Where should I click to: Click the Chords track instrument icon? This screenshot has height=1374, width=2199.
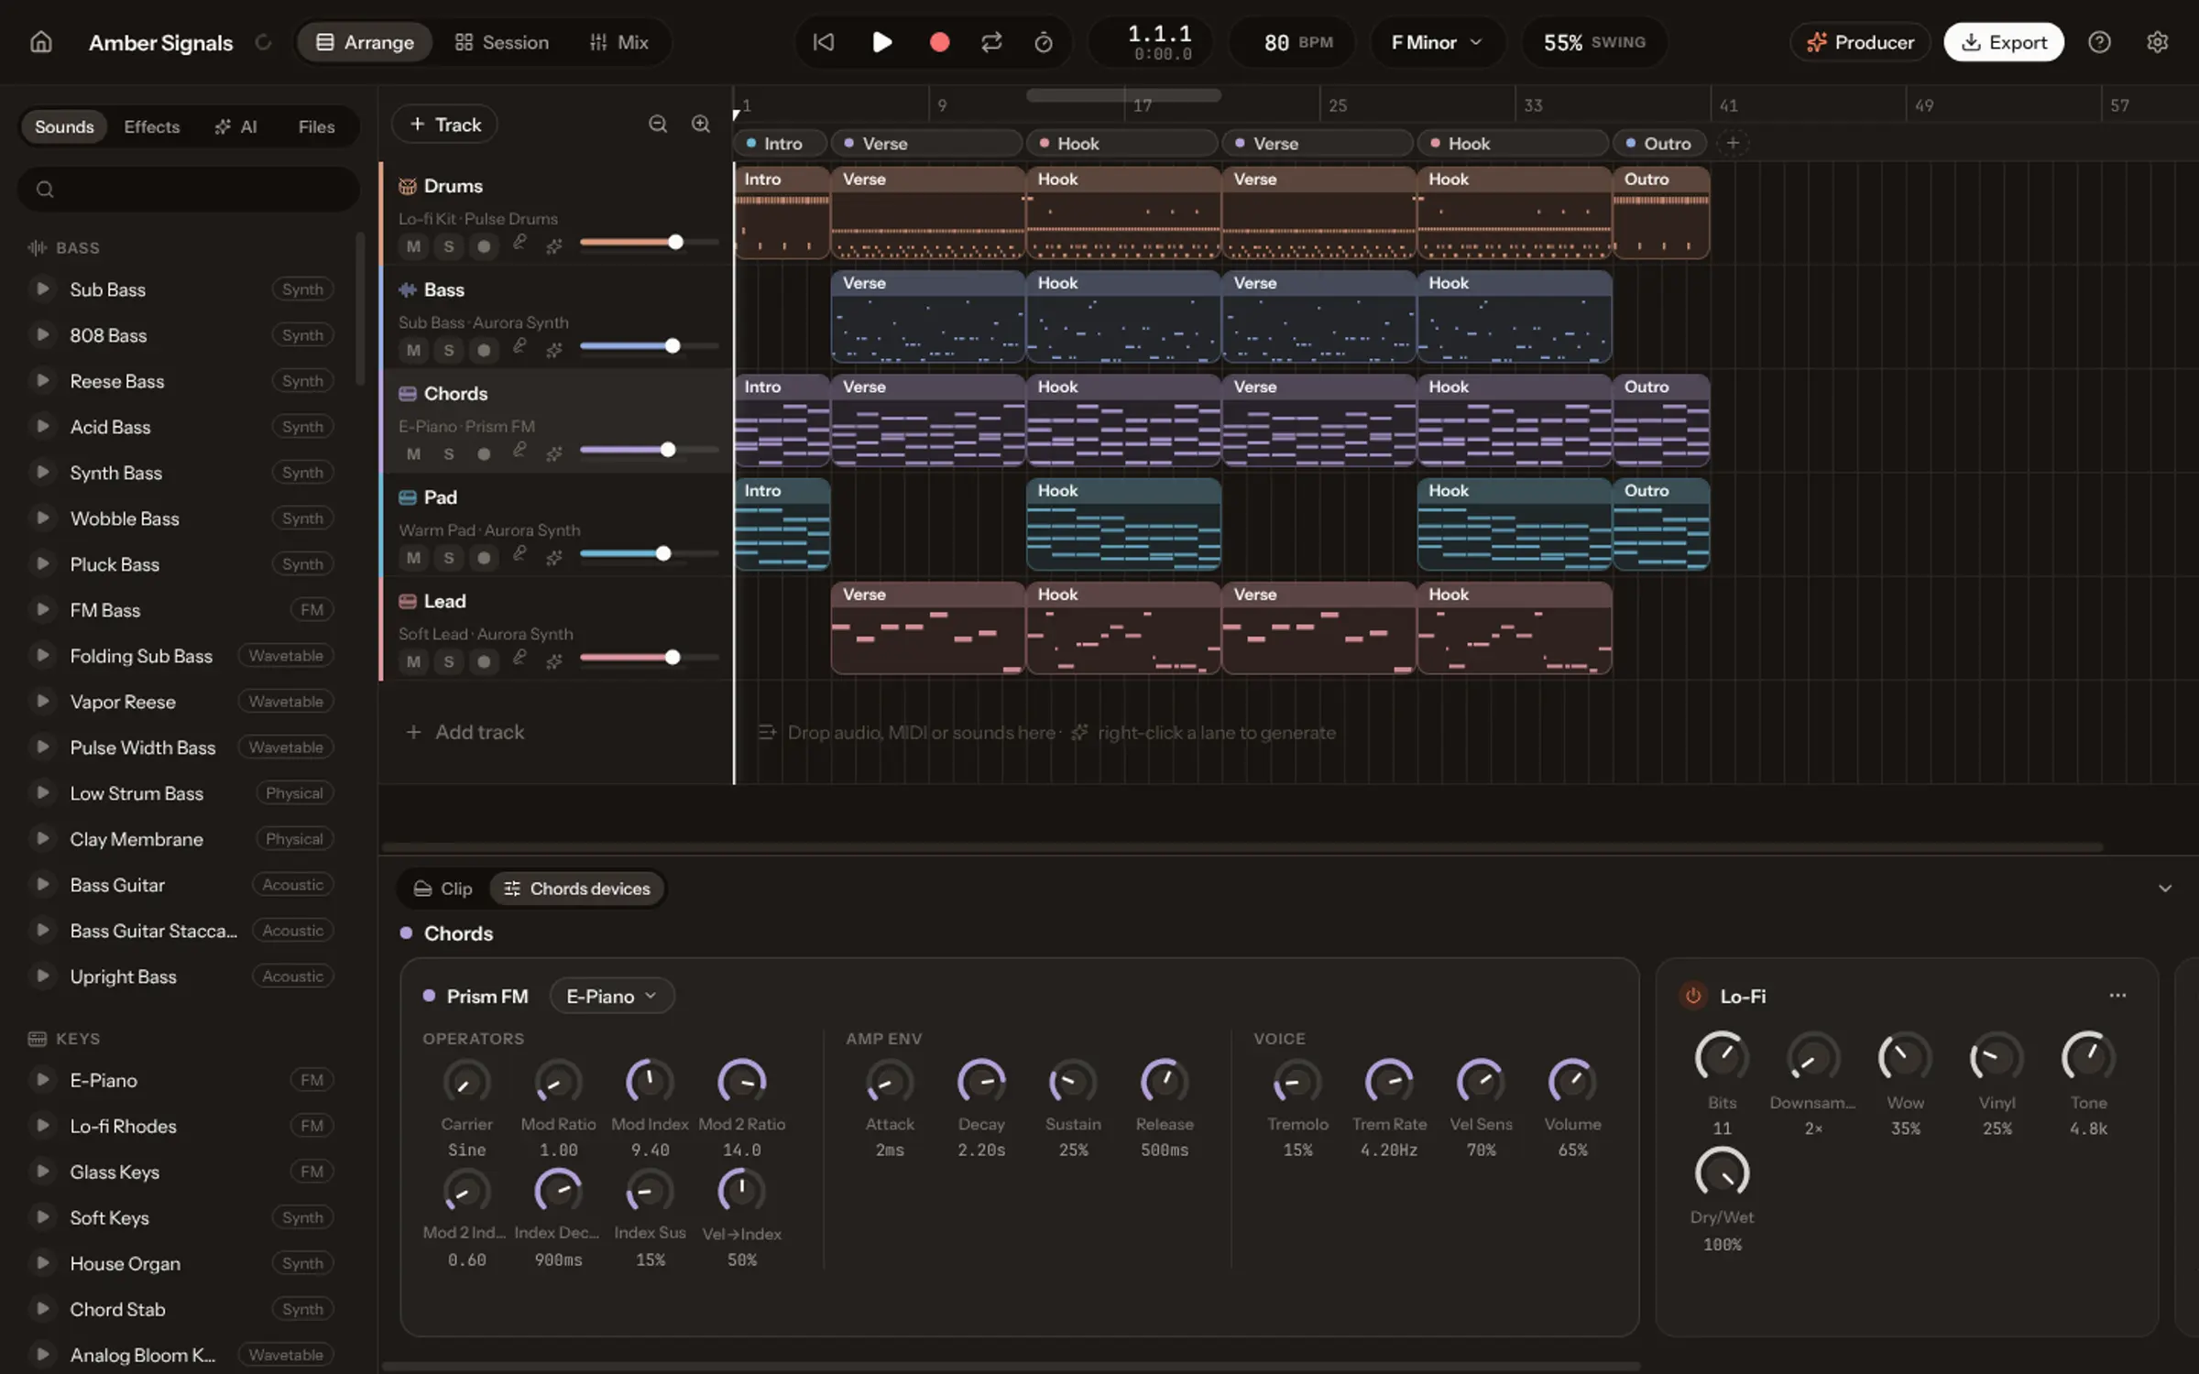(x=408, y=393)
